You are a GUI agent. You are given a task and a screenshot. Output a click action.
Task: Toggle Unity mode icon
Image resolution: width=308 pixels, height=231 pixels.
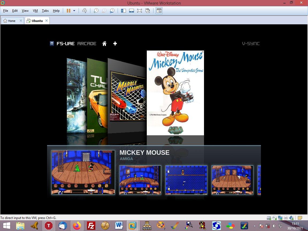[148, 11]
